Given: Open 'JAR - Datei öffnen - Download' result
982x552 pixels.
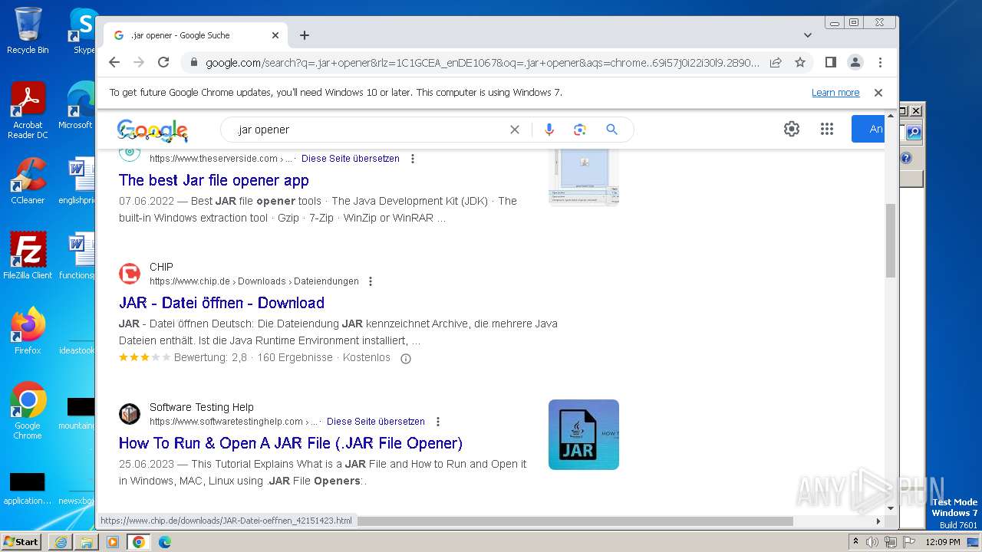Looking at the screenshot, I should click(x=222, y=303).
